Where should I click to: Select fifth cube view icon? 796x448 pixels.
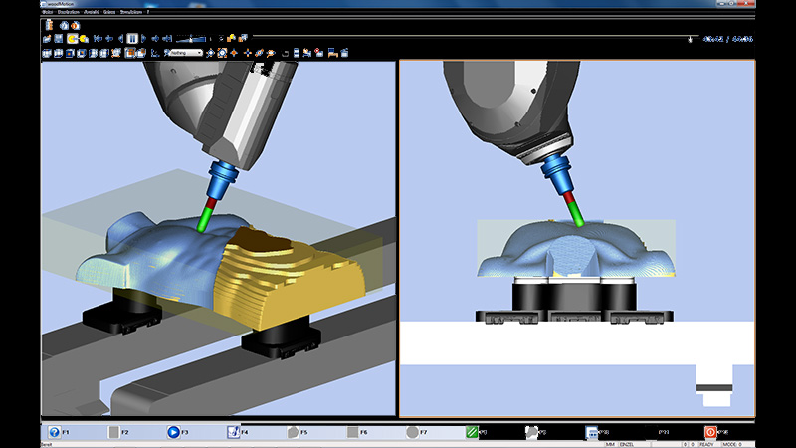tap(93, 53)
